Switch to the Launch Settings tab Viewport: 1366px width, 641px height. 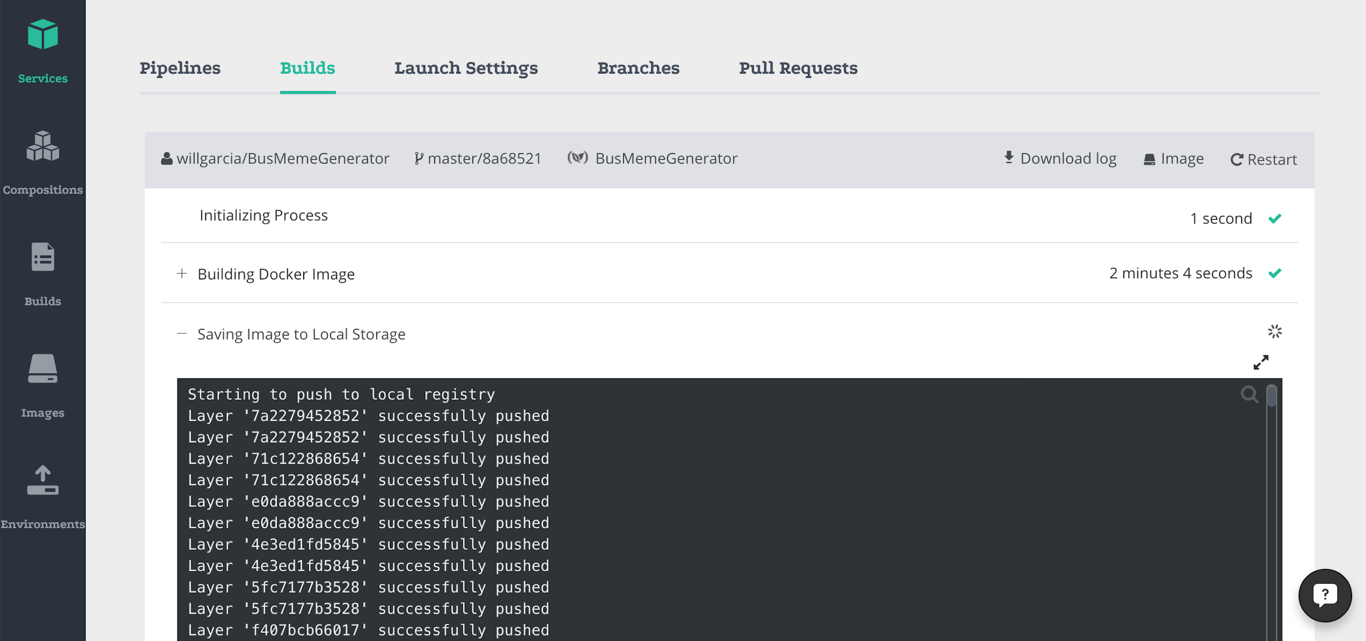point(465,68)
